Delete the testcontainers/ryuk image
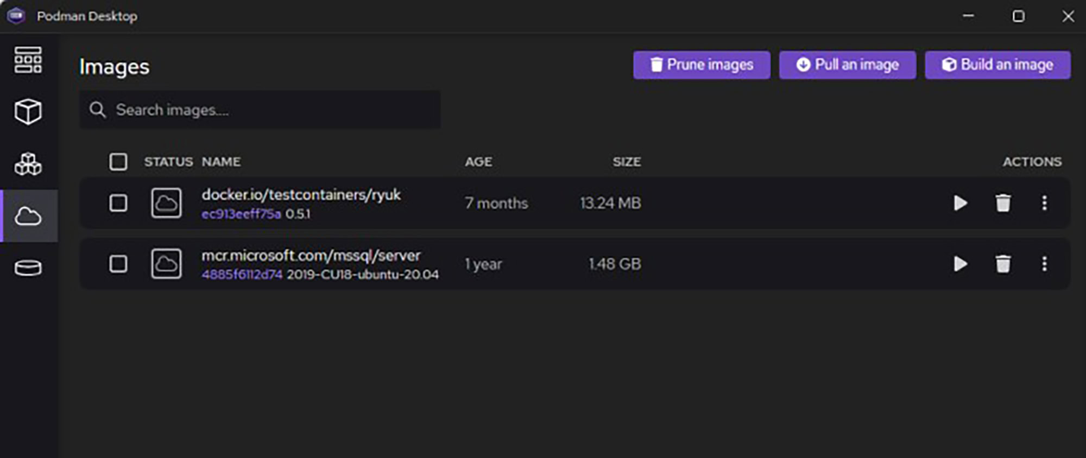 click(1003, 203)
